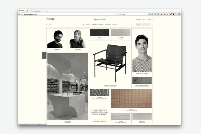Reload the page with the refresh icon
The image size is (201, 134).
(117, 14)
